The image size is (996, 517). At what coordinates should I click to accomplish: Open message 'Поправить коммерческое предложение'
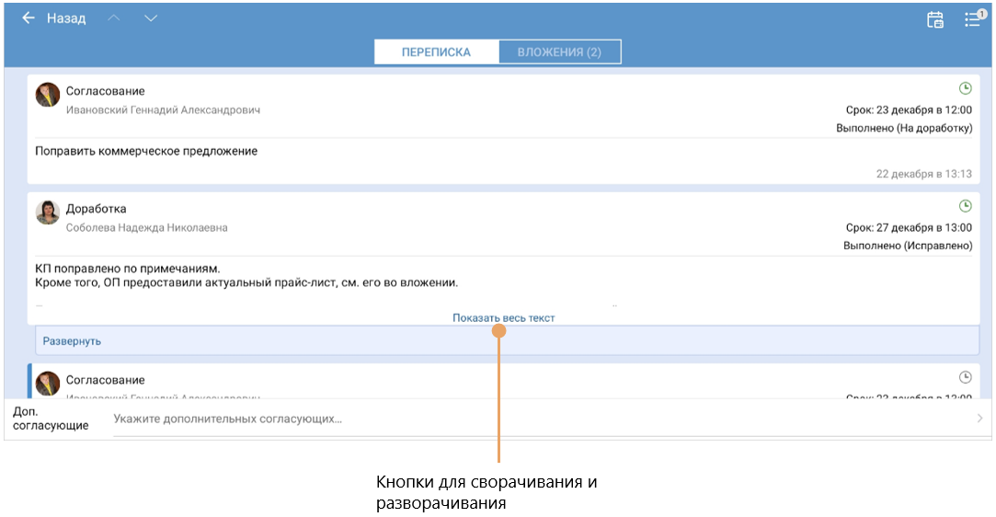[x=146, y=151]
